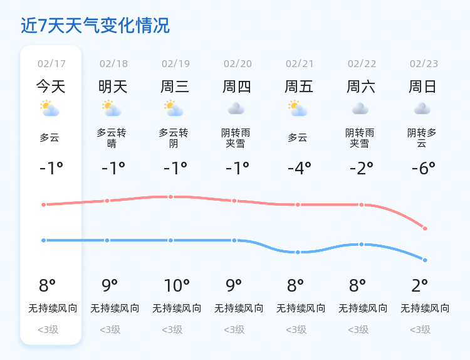Click the partly cloudy icon for 今天
The height and width of the screenshot is (360, 470).
coord(50,109)
